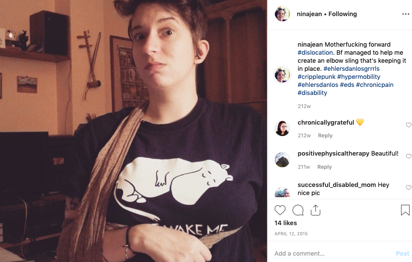
Task: Open comments via the speech bubble icon
Action: (298, 210)
